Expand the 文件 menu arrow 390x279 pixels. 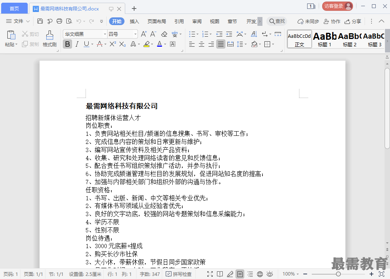click(28, 22)
